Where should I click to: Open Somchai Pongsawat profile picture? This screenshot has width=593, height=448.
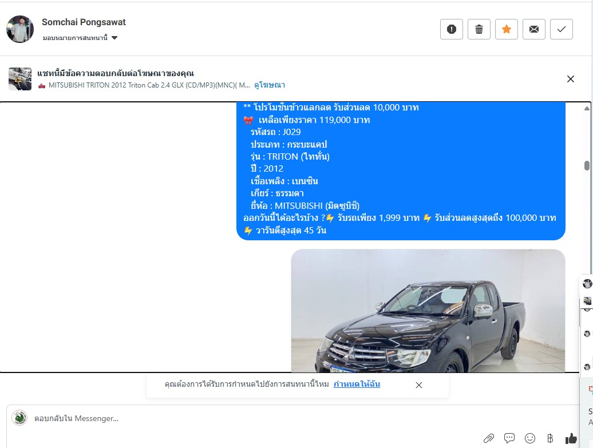point(20,29)
